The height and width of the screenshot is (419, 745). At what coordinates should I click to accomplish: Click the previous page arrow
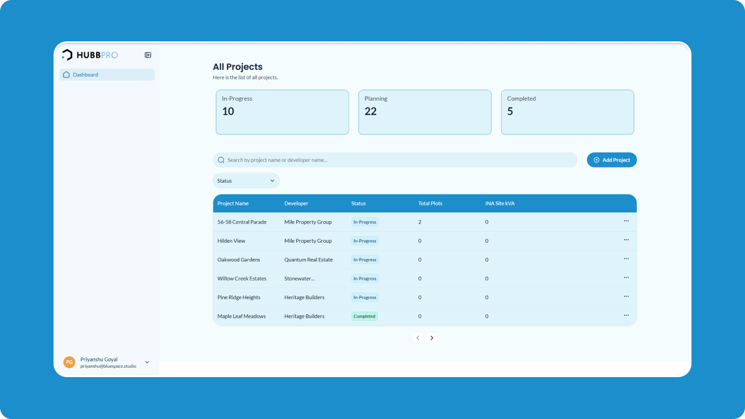pyautogui.click(x=417, y=338)
